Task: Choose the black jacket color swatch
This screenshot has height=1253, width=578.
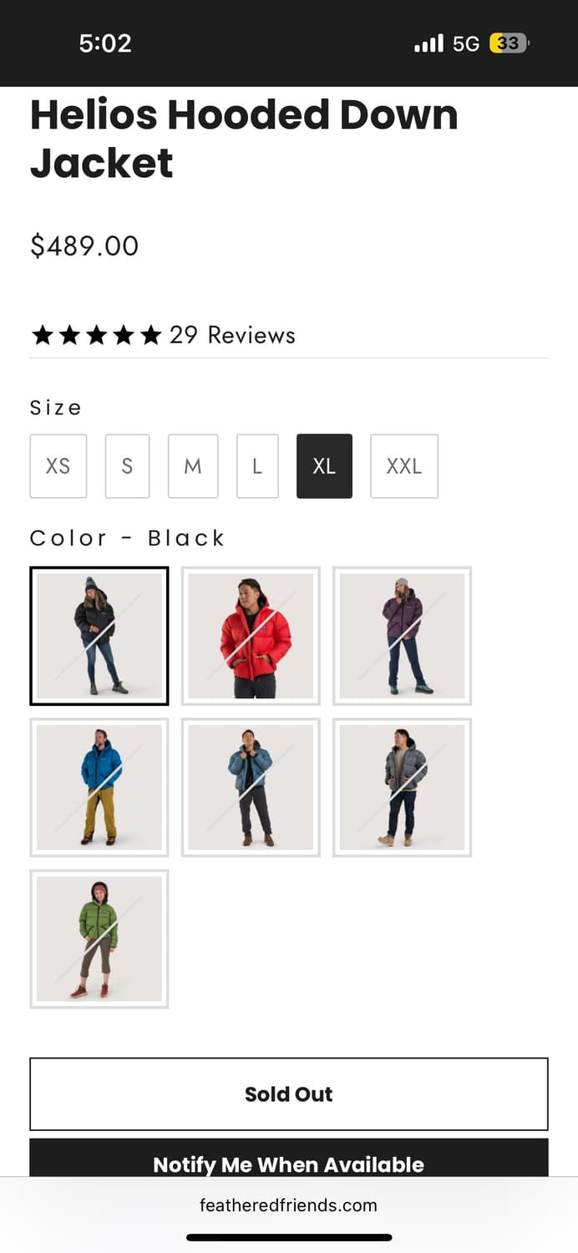Action: click(99, 636)
